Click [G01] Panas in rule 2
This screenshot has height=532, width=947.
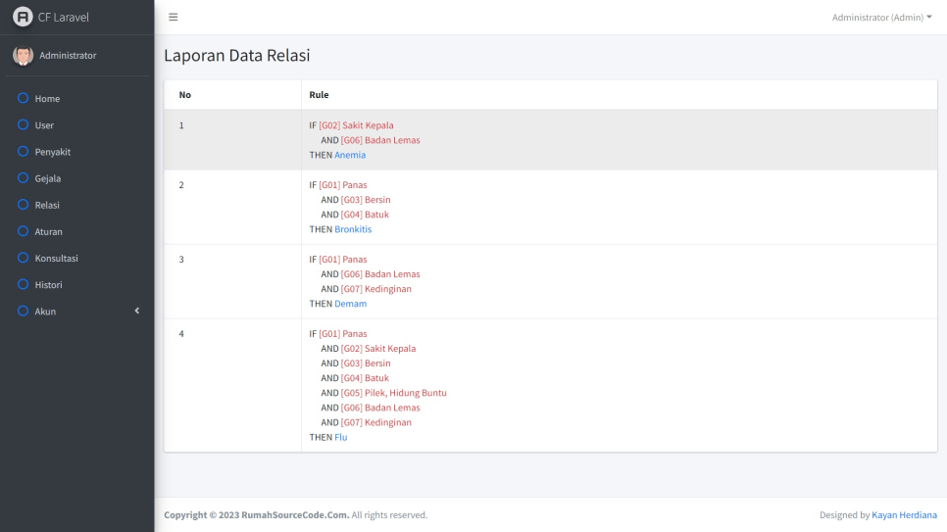pos(343,185)
